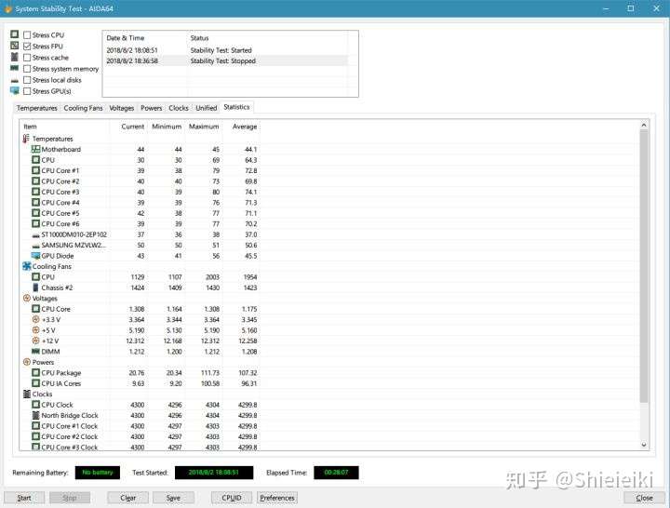Click the Date & Time log header
The image size is (670, 508).
pos(144,38)
